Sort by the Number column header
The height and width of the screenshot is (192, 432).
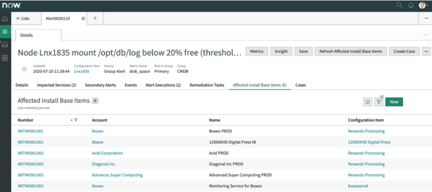(x=25, y=120)
